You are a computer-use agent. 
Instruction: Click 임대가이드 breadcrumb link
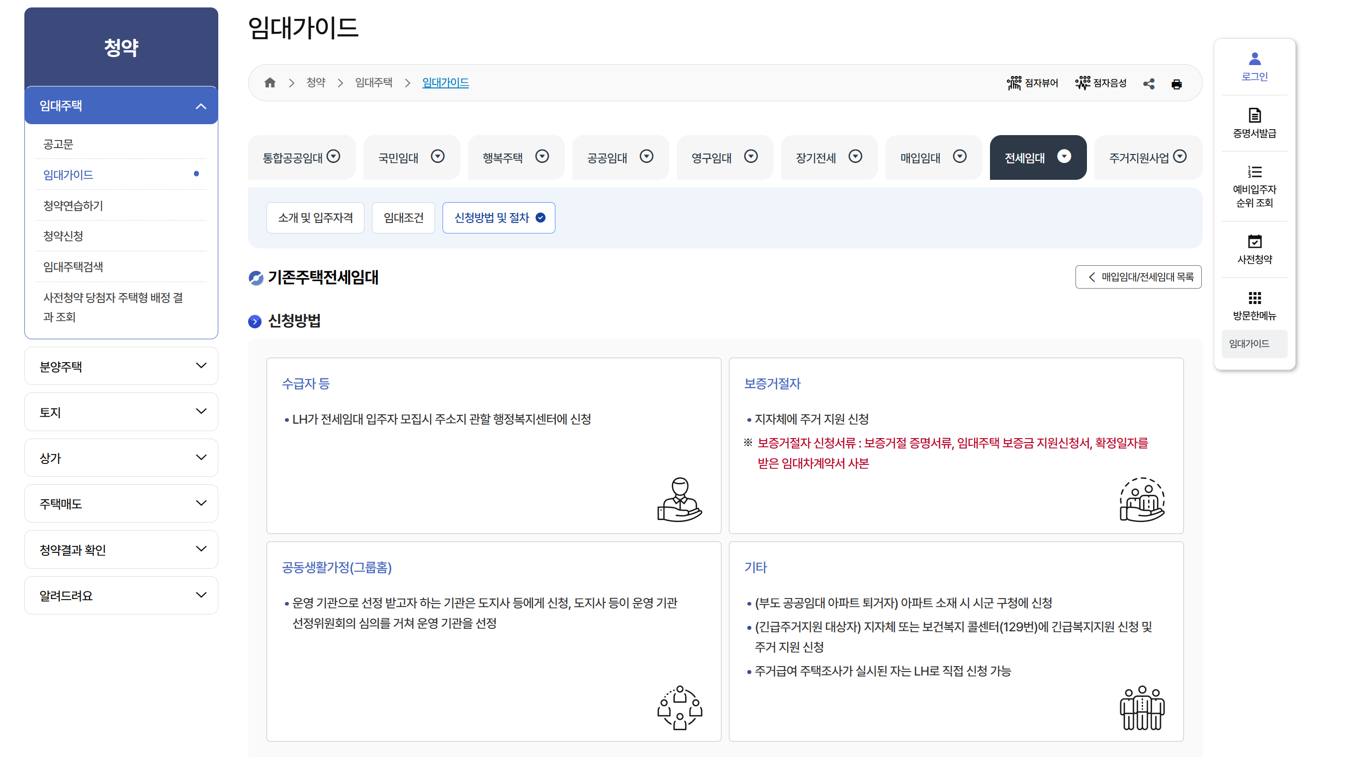[445, 82]
